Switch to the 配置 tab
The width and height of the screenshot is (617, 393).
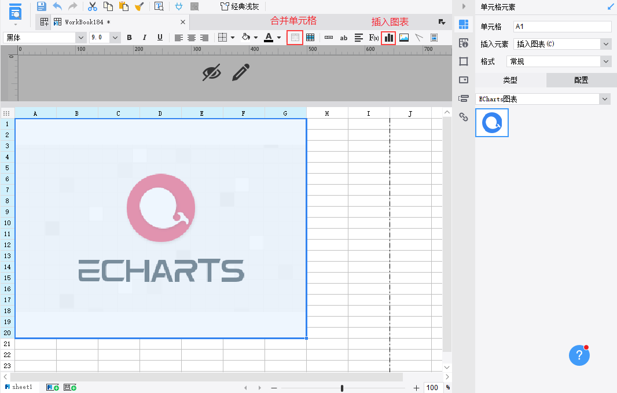pyautogui.click(x=581, y=80)
